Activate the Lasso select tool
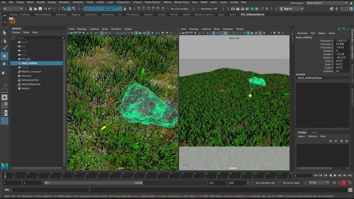This screenshot has height=199, width=354. click(x=4, y=41)
